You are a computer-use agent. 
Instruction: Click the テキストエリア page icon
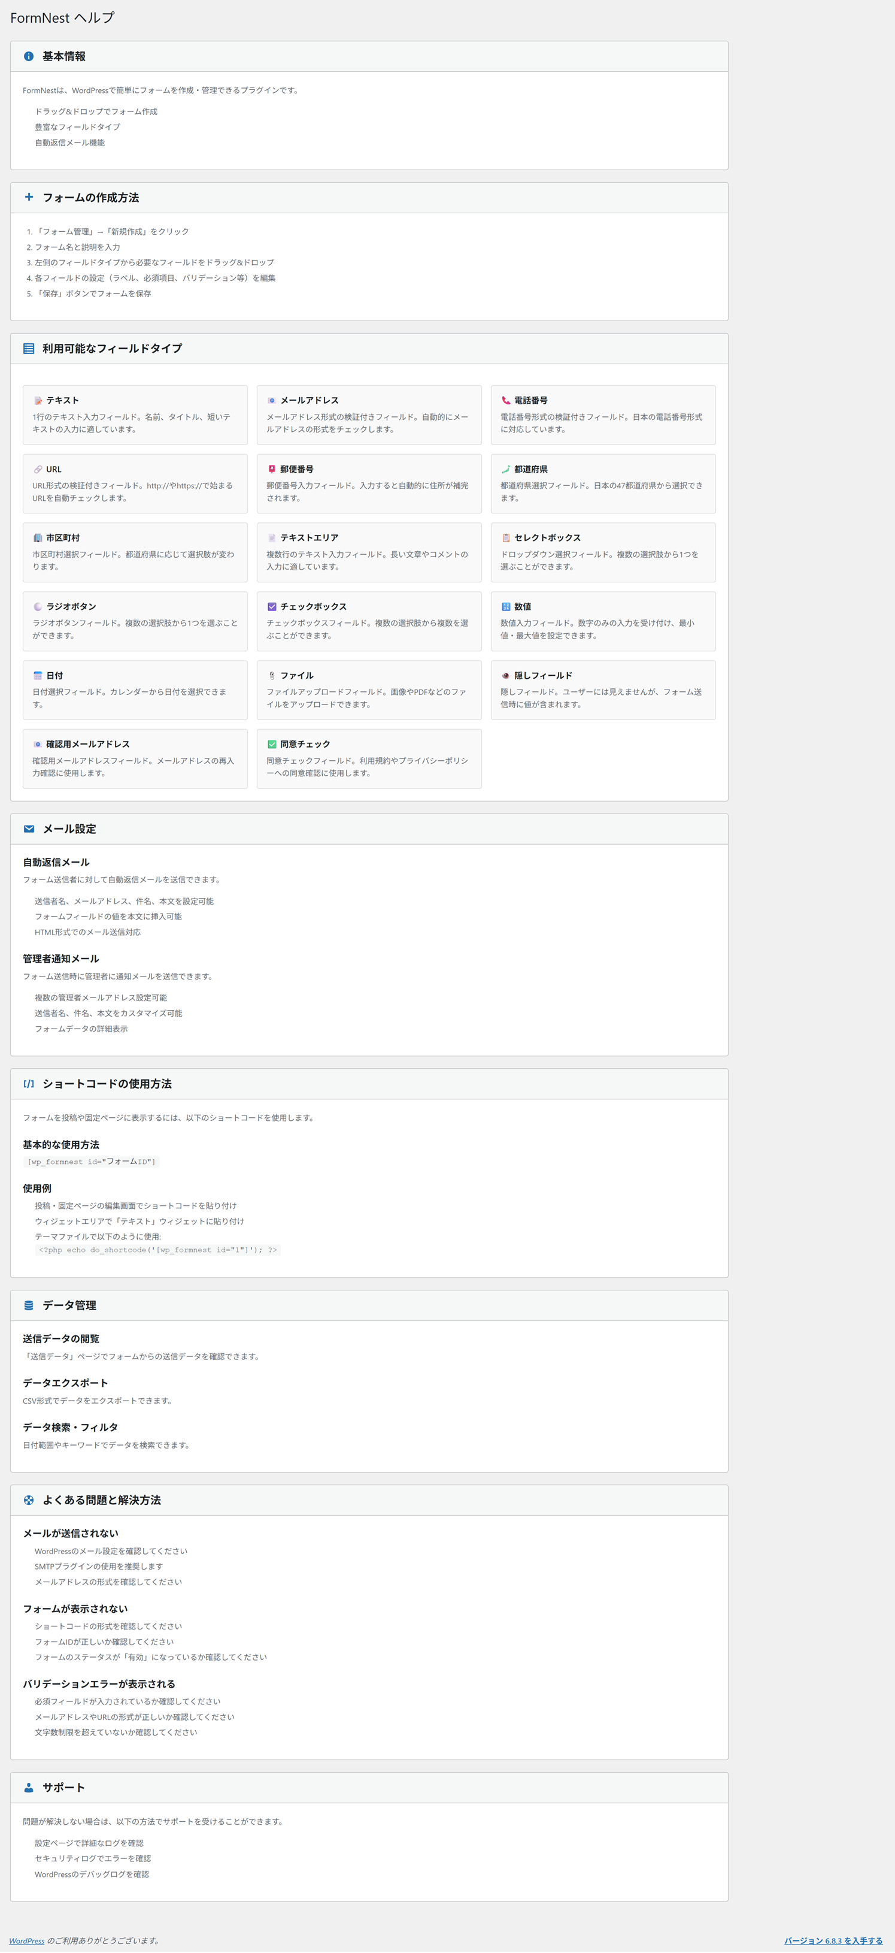(272, 537)
